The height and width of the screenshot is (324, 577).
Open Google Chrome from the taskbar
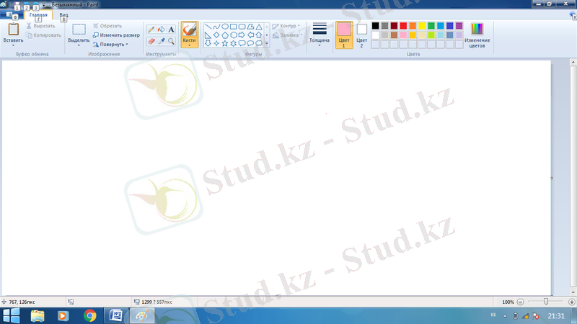[x=89, y=315]
